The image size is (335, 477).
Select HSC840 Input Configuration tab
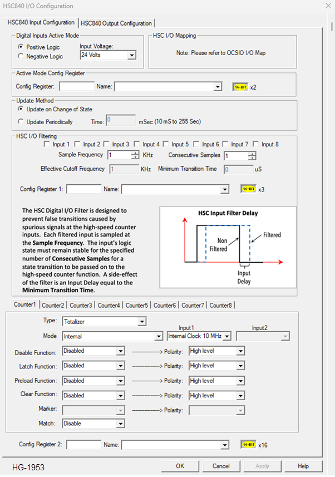click(41, 22)
